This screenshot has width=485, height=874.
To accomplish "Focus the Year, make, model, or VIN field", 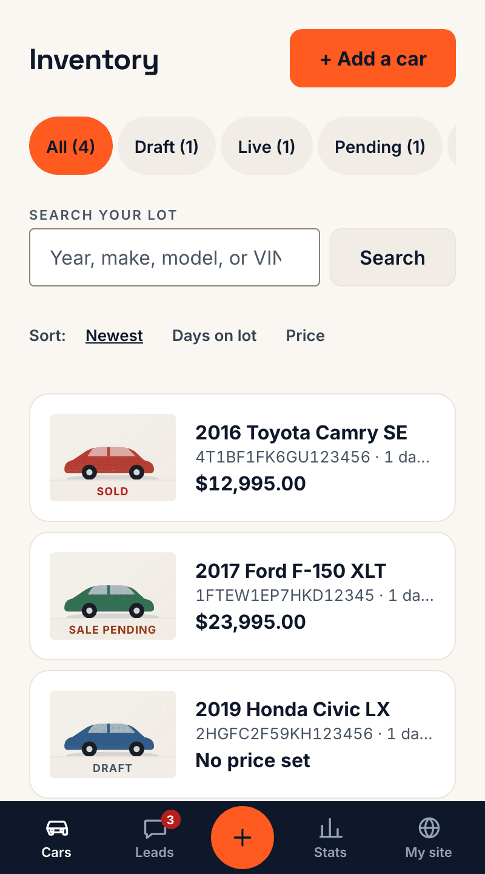I will (x=175, y=257).
